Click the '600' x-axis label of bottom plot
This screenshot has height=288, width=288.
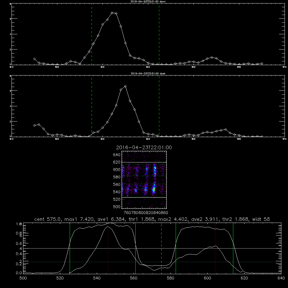207,278
